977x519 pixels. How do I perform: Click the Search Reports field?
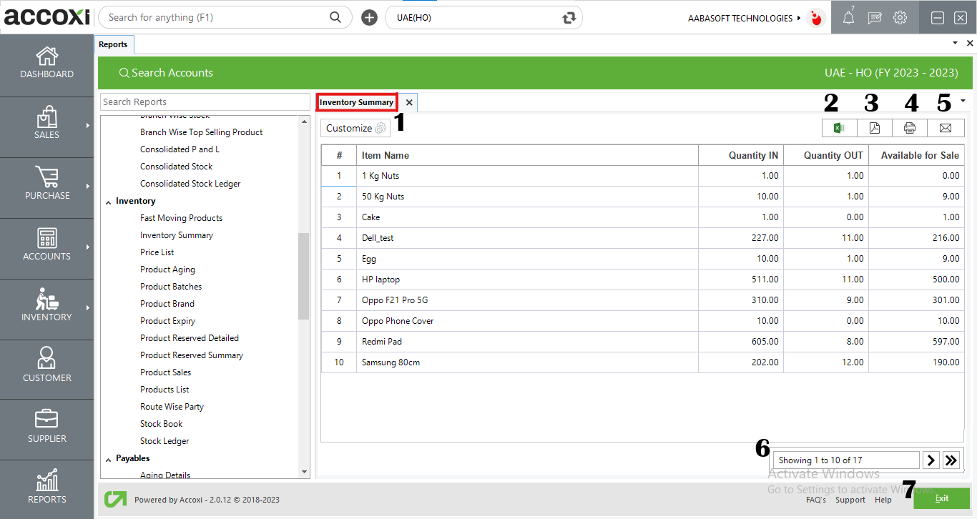[205, 102]
